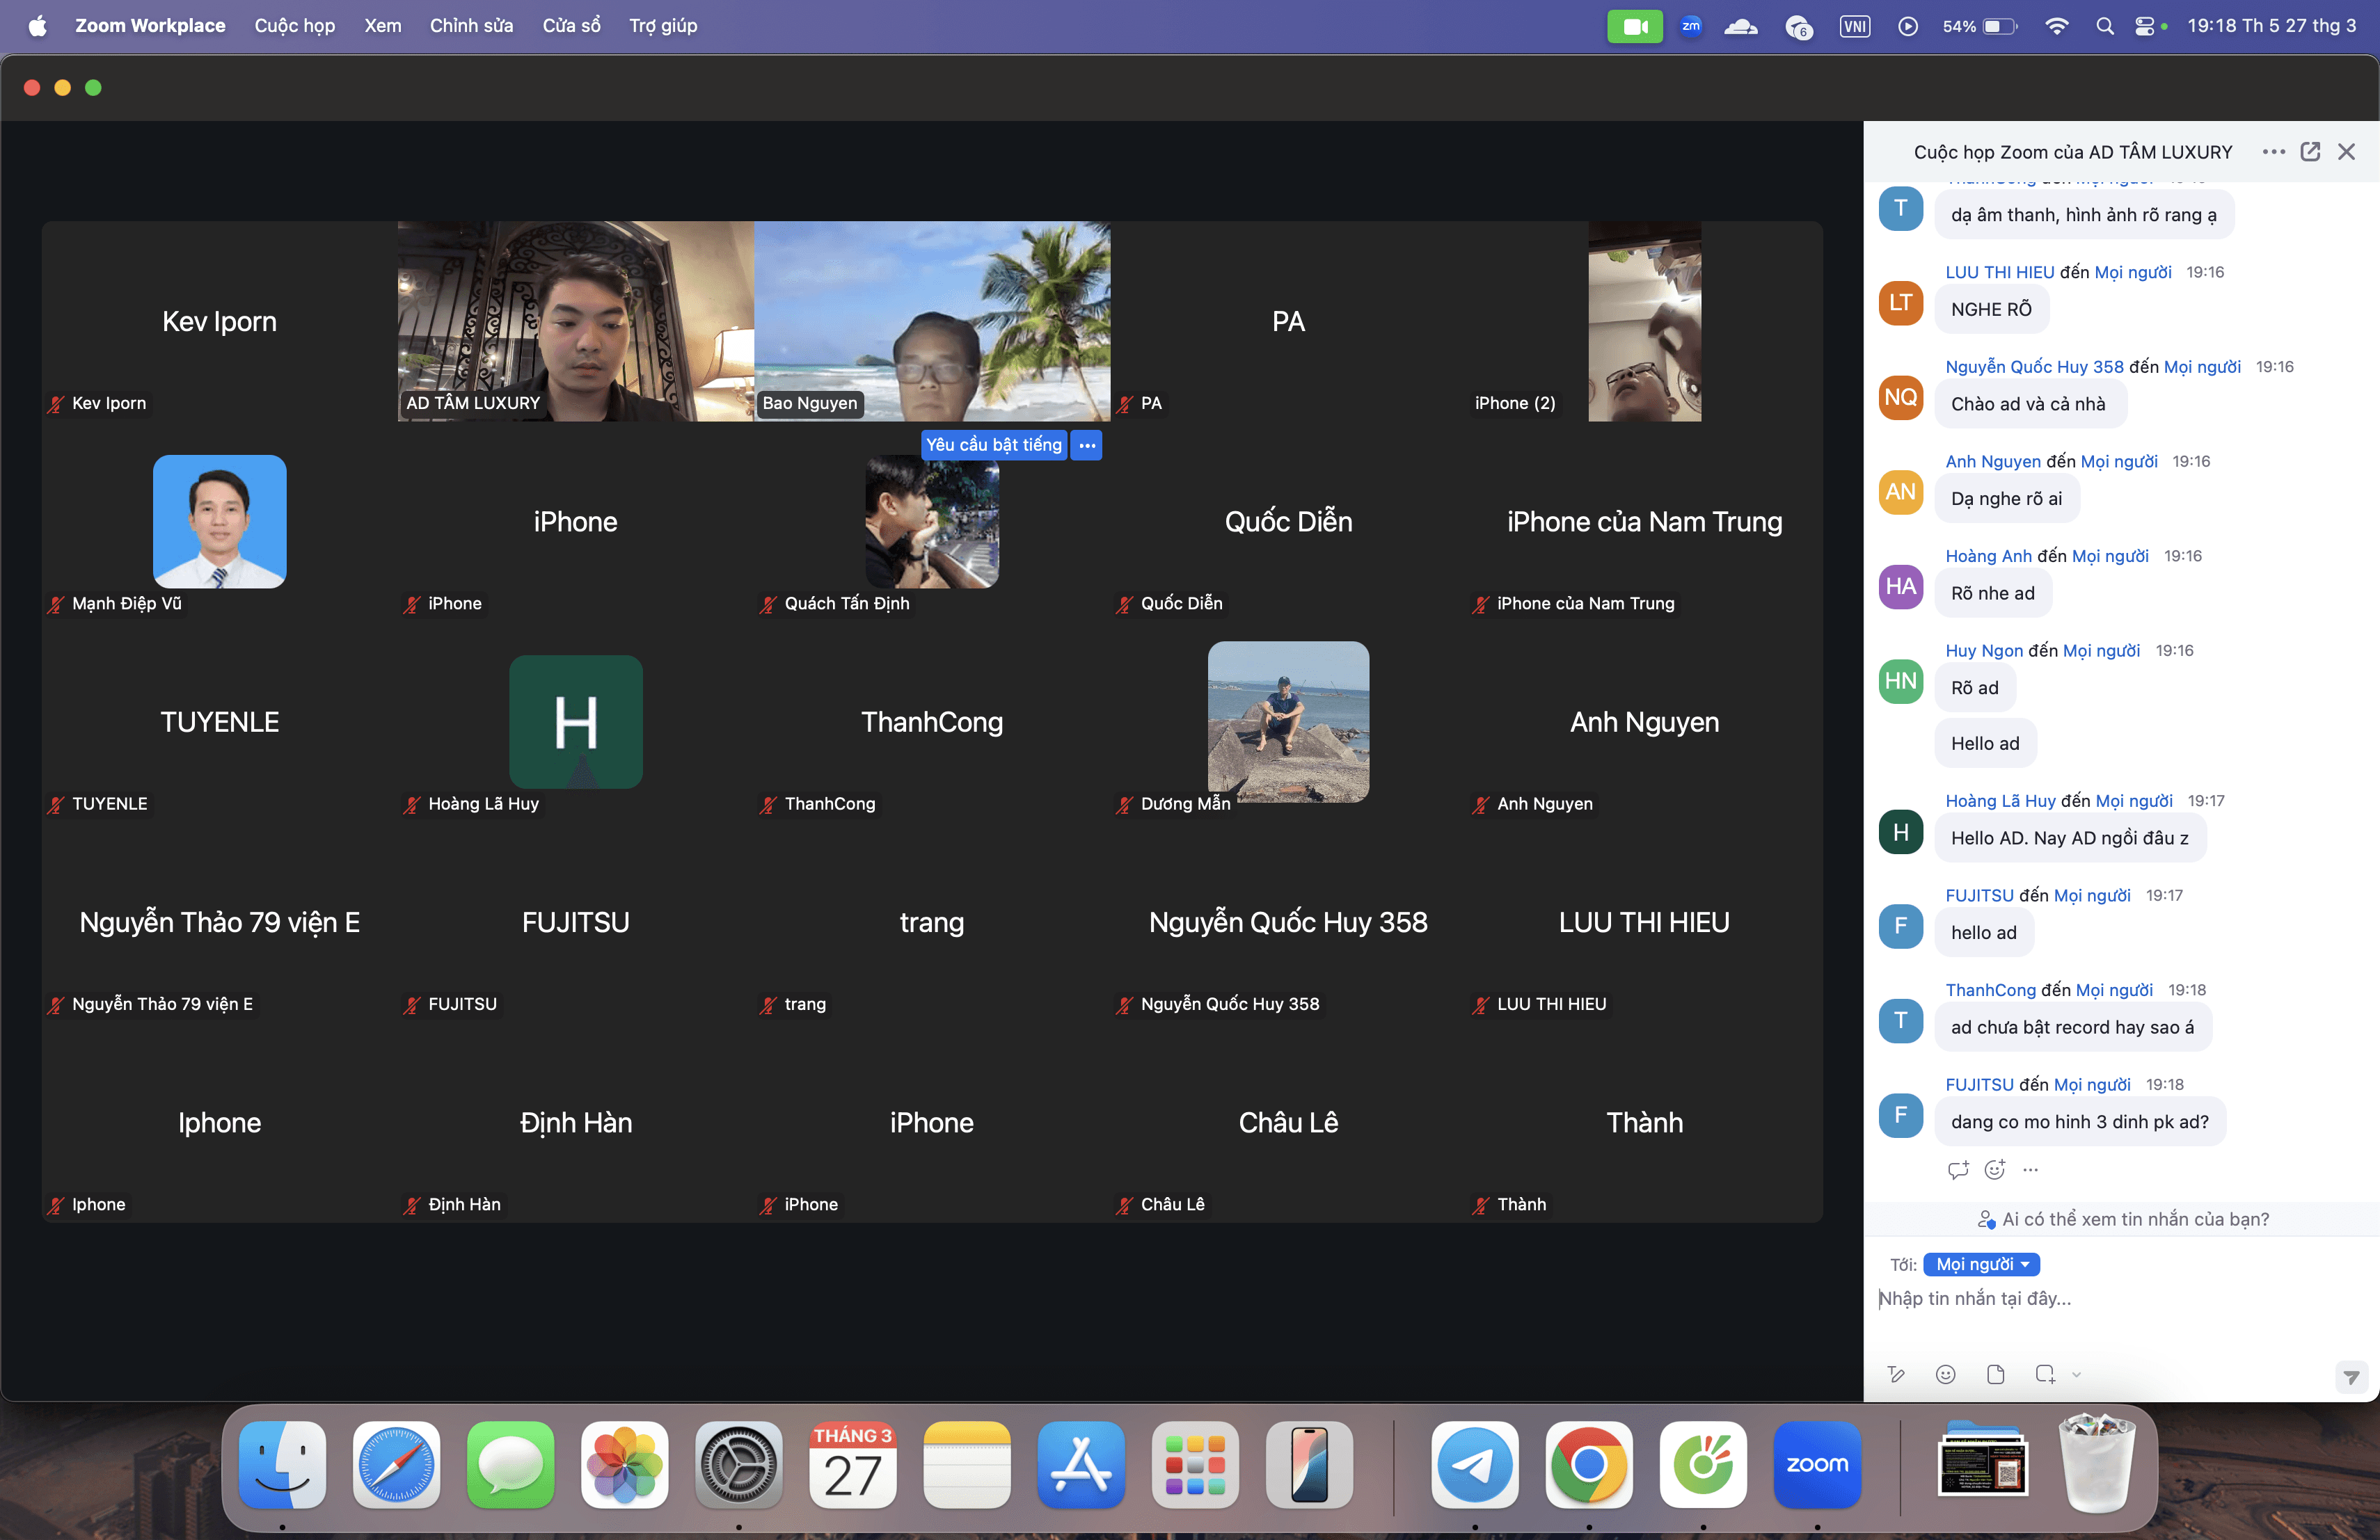Click 'Ai có thể xem tin nhắn của bạn?' link
This screenshot has width=2380, height=1540.
[x=2123, y=1219]
